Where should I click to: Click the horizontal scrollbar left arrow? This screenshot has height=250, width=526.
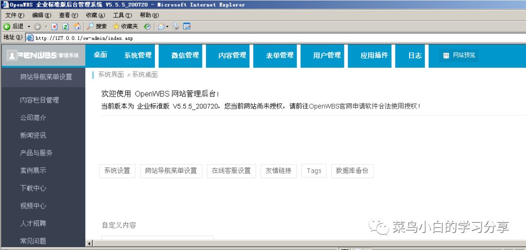click(x=89, y=243)
